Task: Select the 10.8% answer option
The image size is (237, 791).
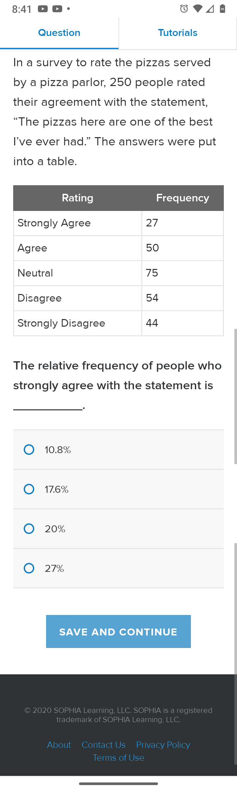Action: [118, 450]
